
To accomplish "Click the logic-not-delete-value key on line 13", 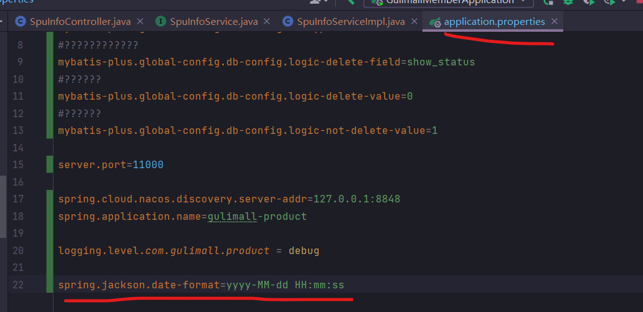I will point(242,131).
